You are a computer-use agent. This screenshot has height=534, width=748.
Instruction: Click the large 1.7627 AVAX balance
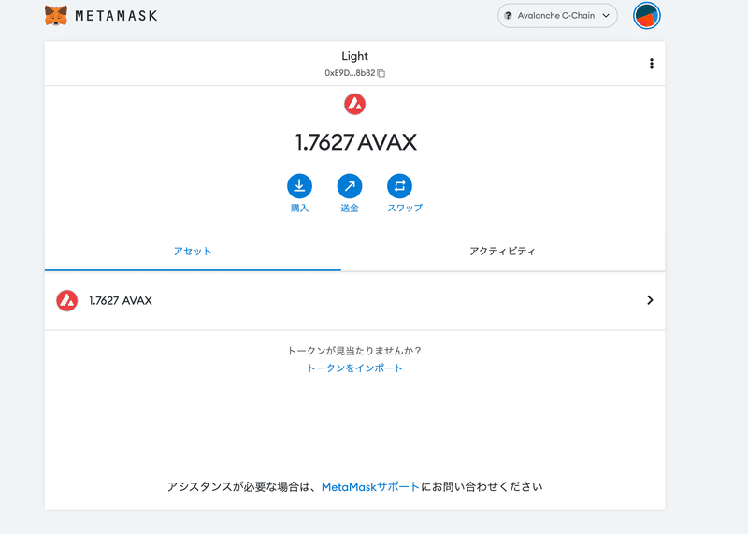pos(355,142)
